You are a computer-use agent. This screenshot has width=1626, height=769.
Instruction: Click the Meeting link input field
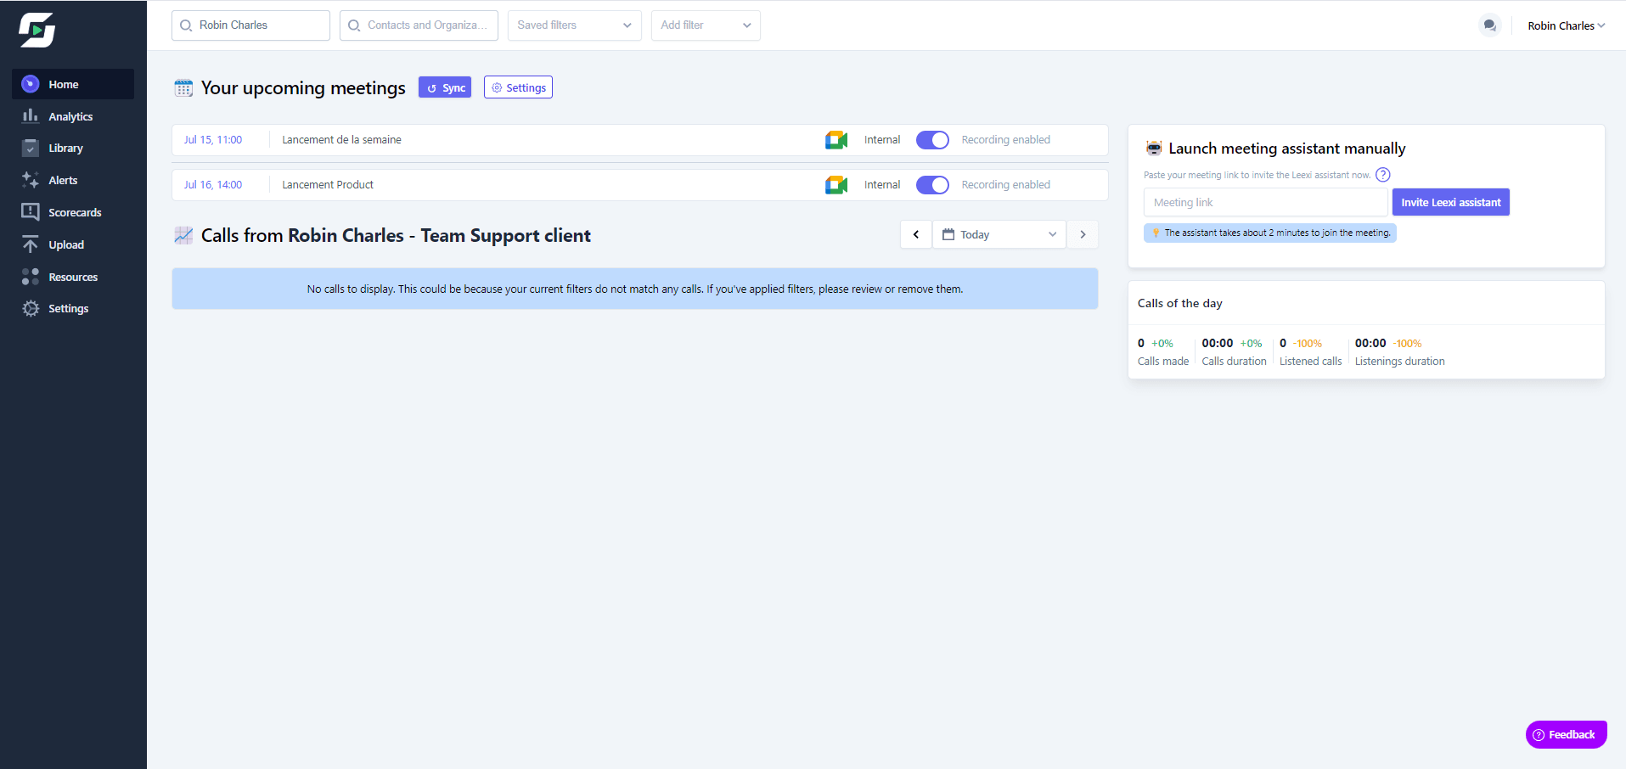(1264, 202)
